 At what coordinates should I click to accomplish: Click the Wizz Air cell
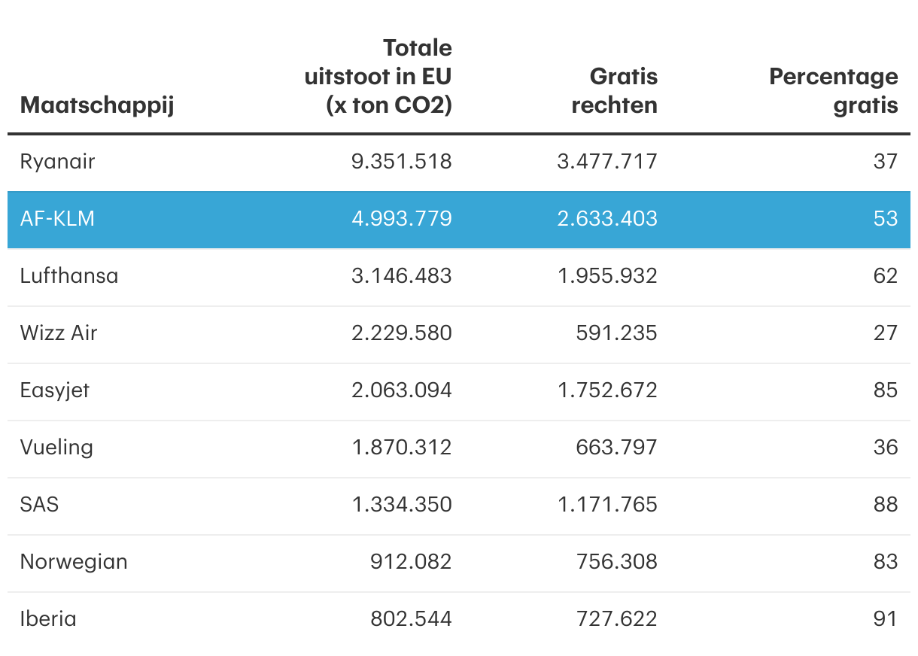(x=59, y=333)
